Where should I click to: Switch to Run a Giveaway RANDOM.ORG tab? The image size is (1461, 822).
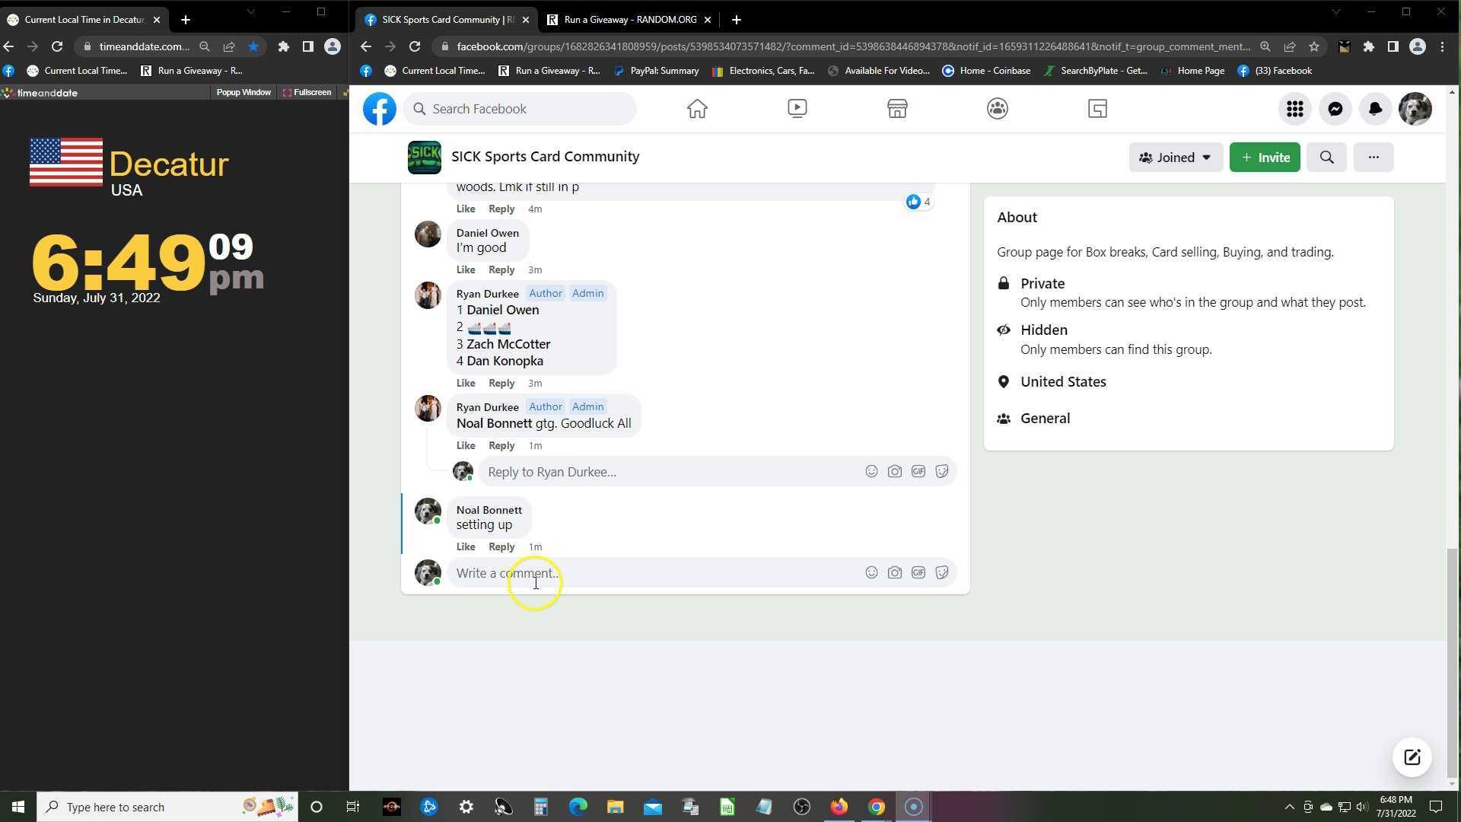(629, 20)
